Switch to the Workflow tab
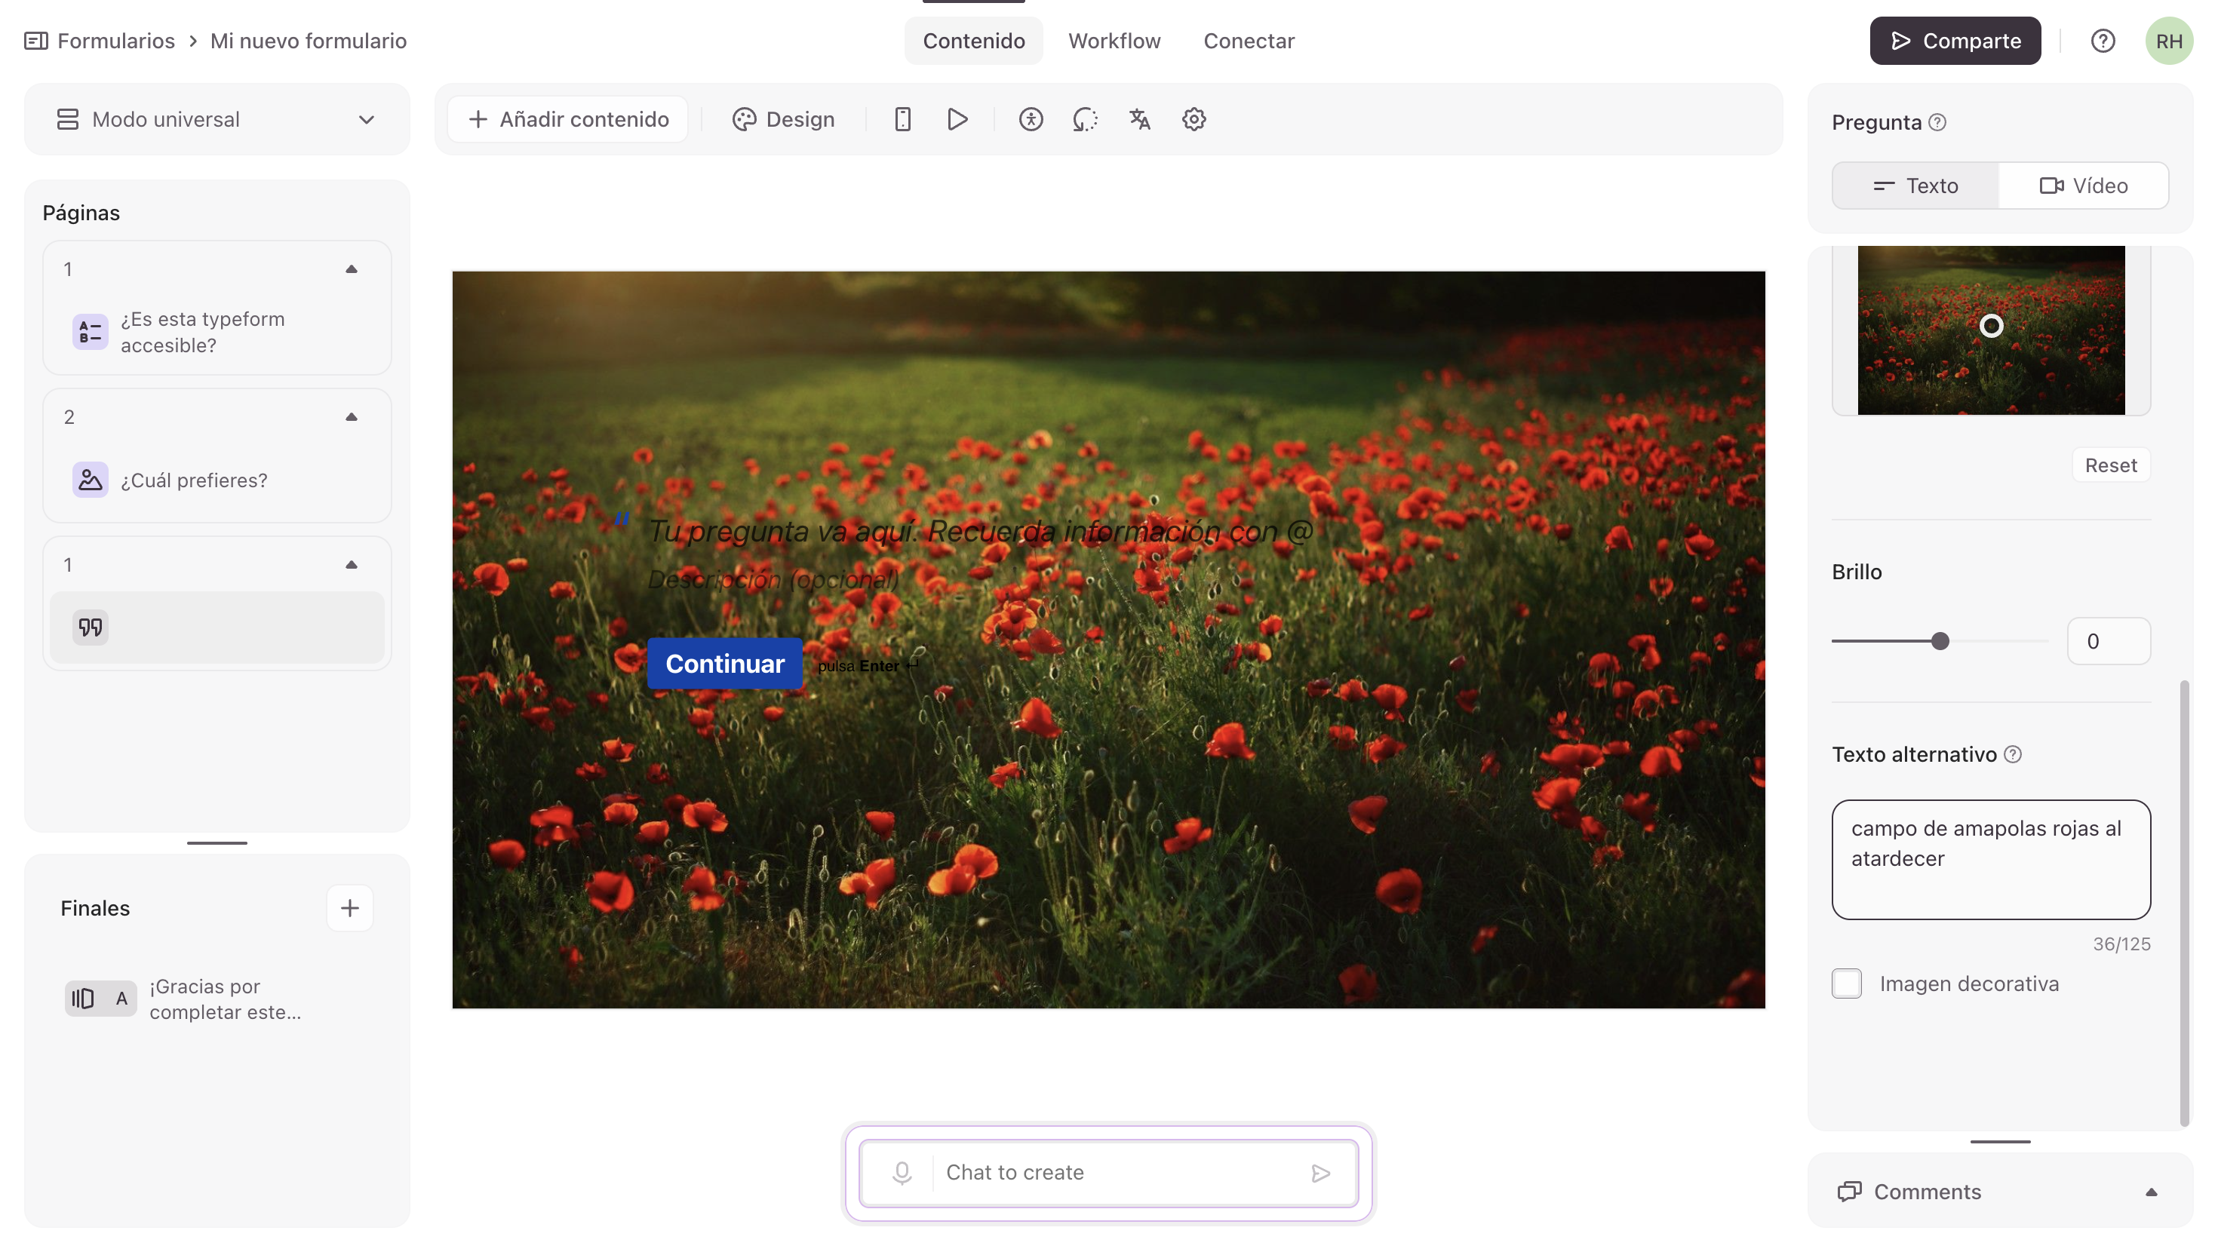Image resolution: width=2218 pixels, height=1252 pixels. point(1114,41)
